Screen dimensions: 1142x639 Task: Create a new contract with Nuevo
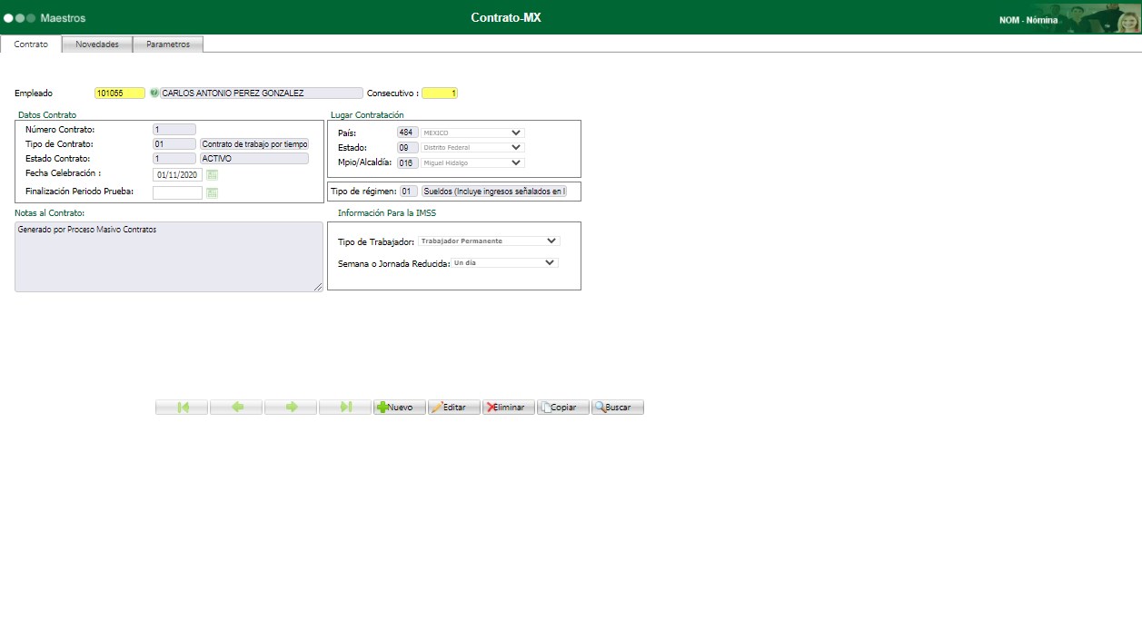[x=400, y=408]
